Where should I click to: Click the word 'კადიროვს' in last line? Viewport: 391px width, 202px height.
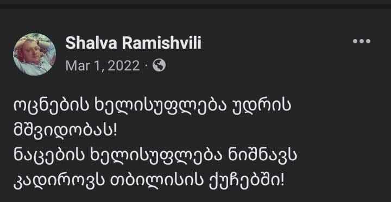click(x=59, y=181)
